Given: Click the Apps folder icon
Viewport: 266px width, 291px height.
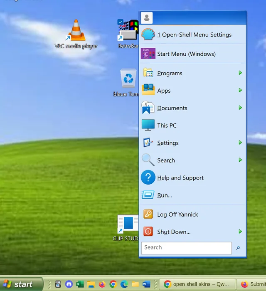Looking at the screenshot, I should pos(148,89).
